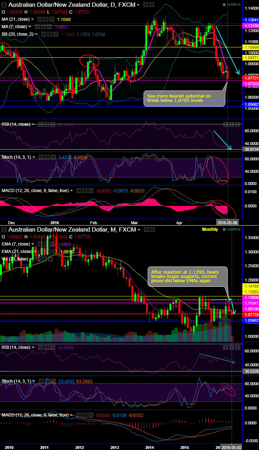Remove daily RSI (14, close) indicator
The height and width of the screenshot is (450, 259).
pos(53,124)
